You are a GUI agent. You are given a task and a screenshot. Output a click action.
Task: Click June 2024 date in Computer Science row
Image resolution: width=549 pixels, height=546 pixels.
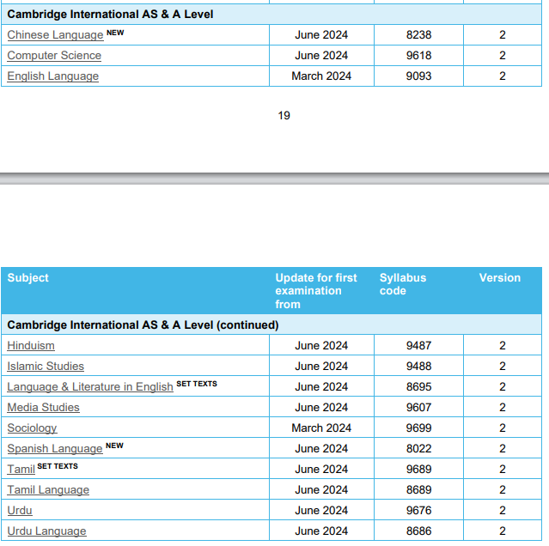point(321,56)
